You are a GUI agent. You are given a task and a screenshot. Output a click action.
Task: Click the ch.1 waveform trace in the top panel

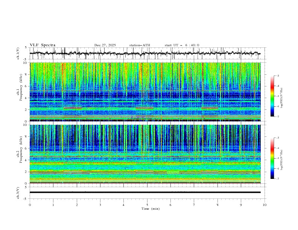(x=147, y=53)
